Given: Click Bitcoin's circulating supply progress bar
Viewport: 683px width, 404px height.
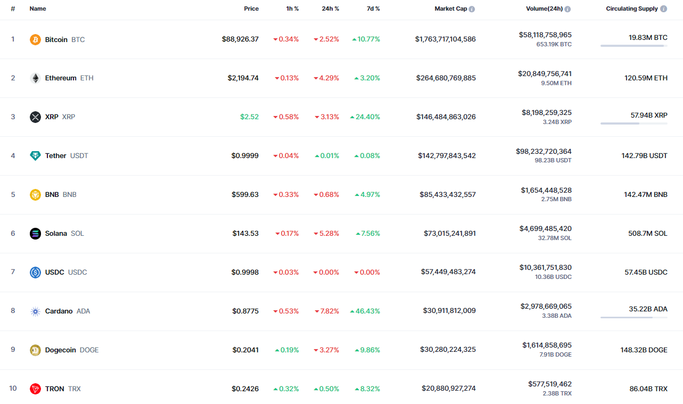Looking at the screenshot, I should click(633, 46).
